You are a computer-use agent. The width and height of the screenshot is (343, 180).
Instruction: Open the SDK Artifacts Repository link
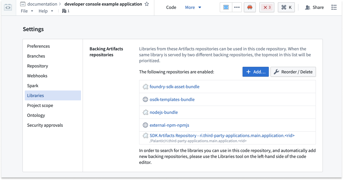click(x=222, y=135)
